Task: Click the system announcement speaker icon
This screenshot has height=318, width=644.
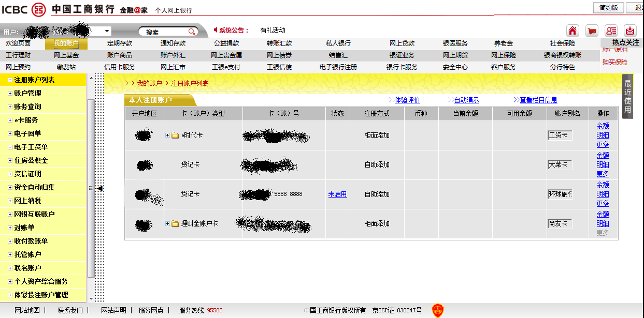Action: [216, 30]
